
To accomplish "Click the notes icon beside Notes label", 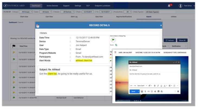I will click(x=116, y=45).
